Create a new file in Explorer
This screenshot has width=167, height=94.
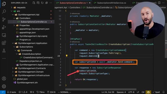[34, 3]
